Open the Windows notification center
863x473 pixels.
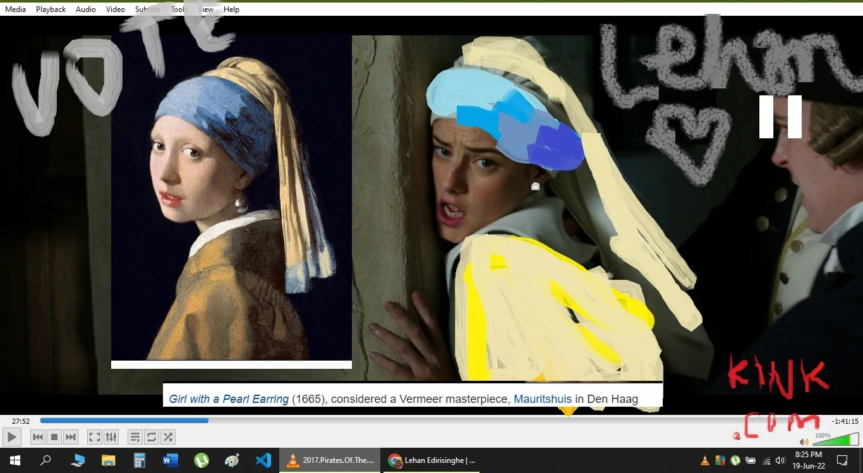point(842,460)
